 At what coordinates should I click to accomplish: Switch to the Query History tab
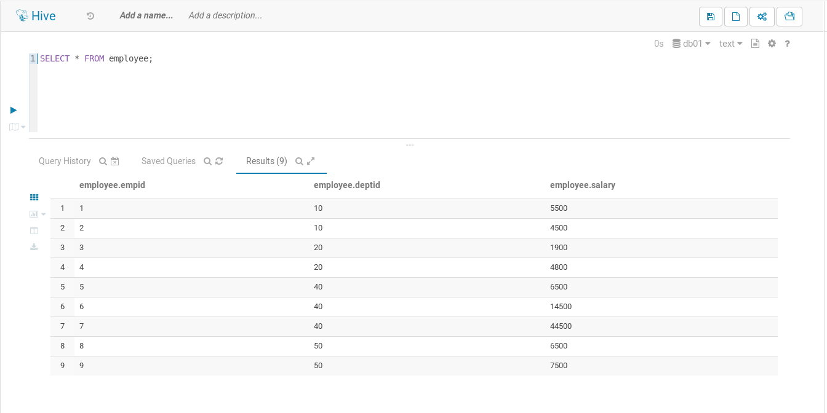click(x=65, y=161)
